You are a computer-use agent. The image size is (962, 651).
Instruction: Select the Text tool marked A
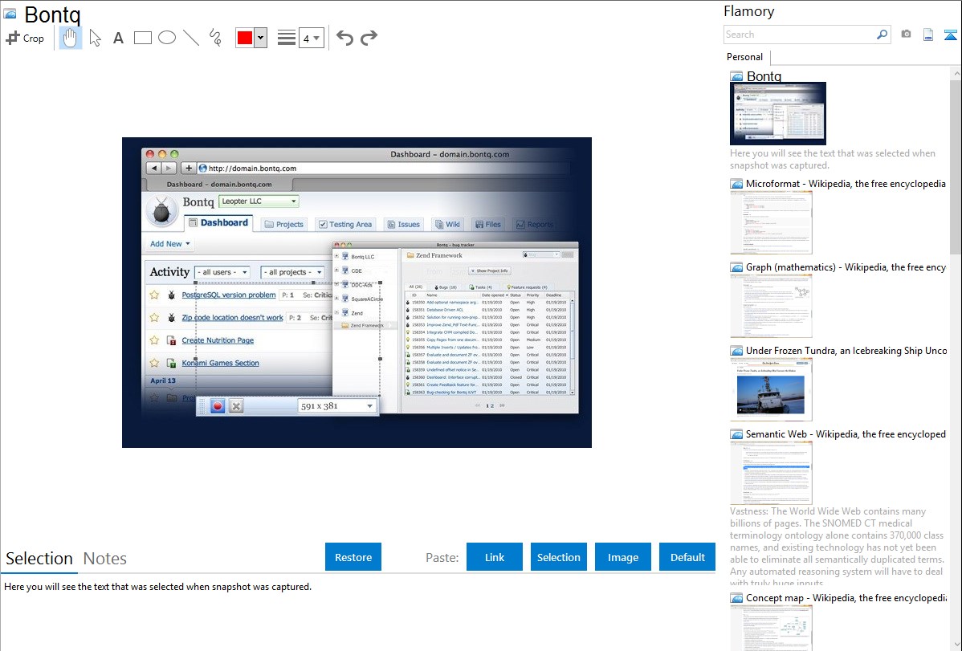pyautogui.click(x=118, y=38)
